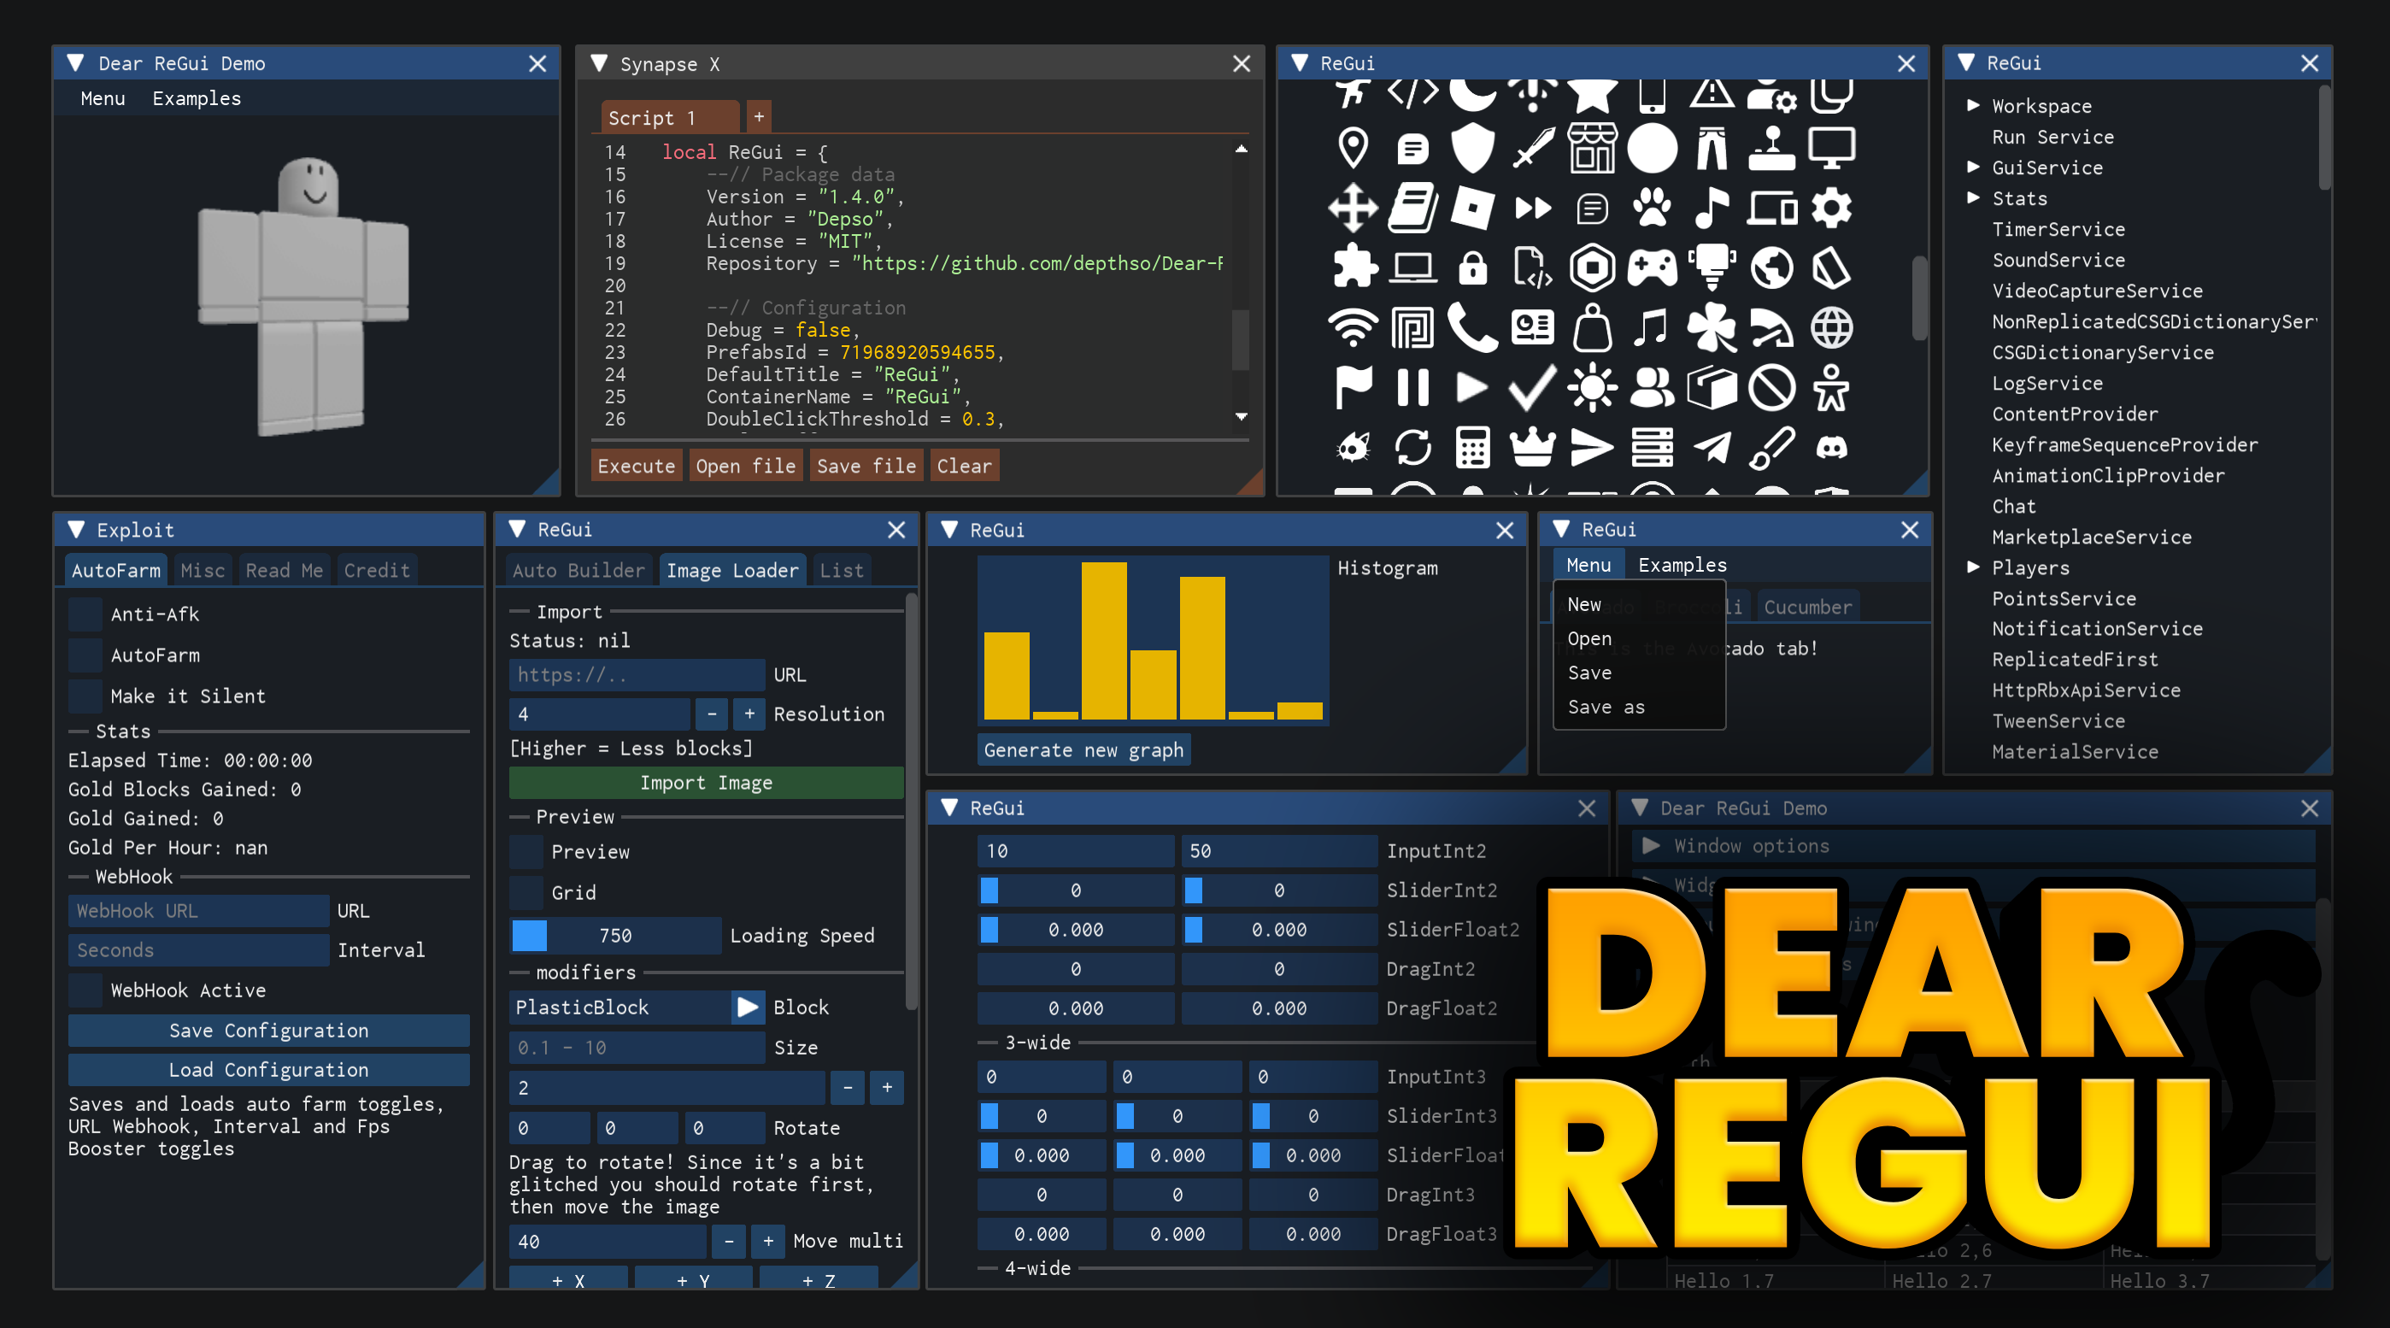
Task: Click the crown icon
Action: tap(1533, 449)
